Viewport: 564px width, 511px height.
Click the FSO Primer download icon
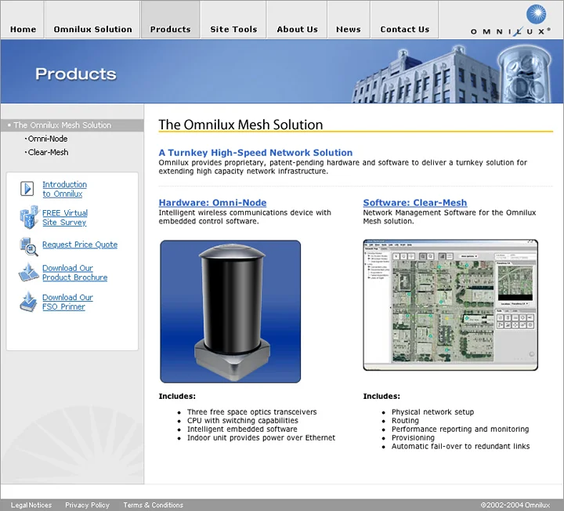28,302
